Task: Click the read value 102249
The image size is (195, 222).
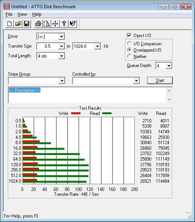Action: point(162,153)
